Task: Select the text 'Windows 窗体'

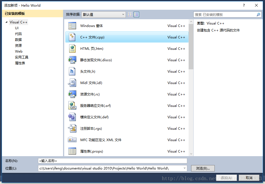Action: click(91, 26)
